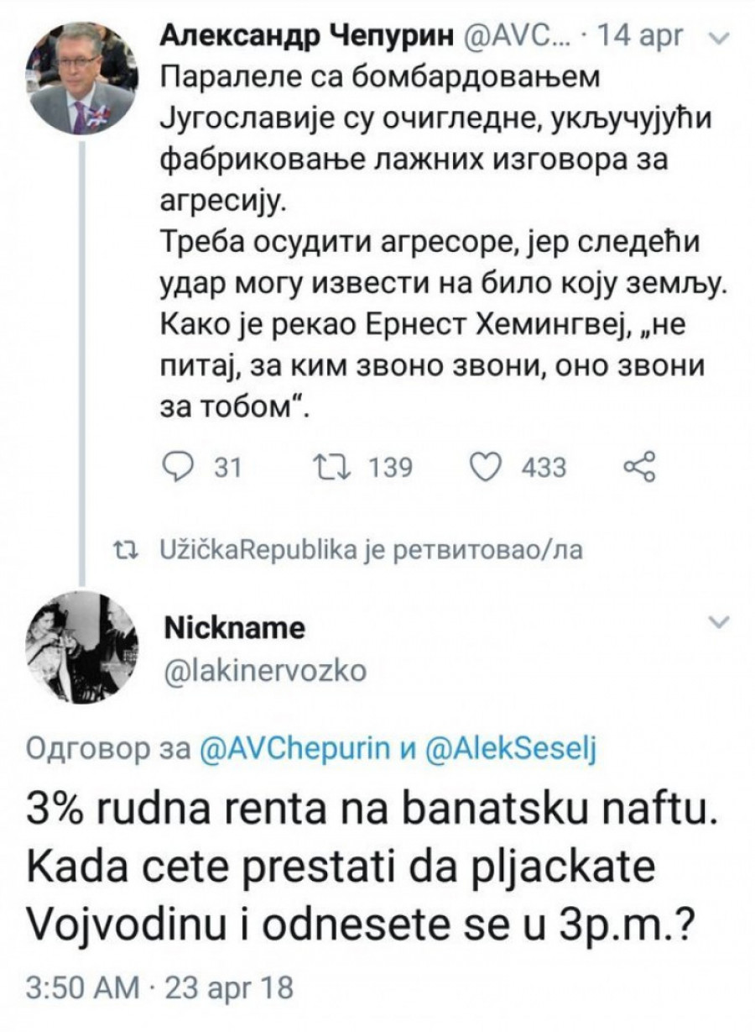Retweet Chepurin's tweet via the arrows icon
The width and height of the screenshot is (755, 1032).
(322, 467)
